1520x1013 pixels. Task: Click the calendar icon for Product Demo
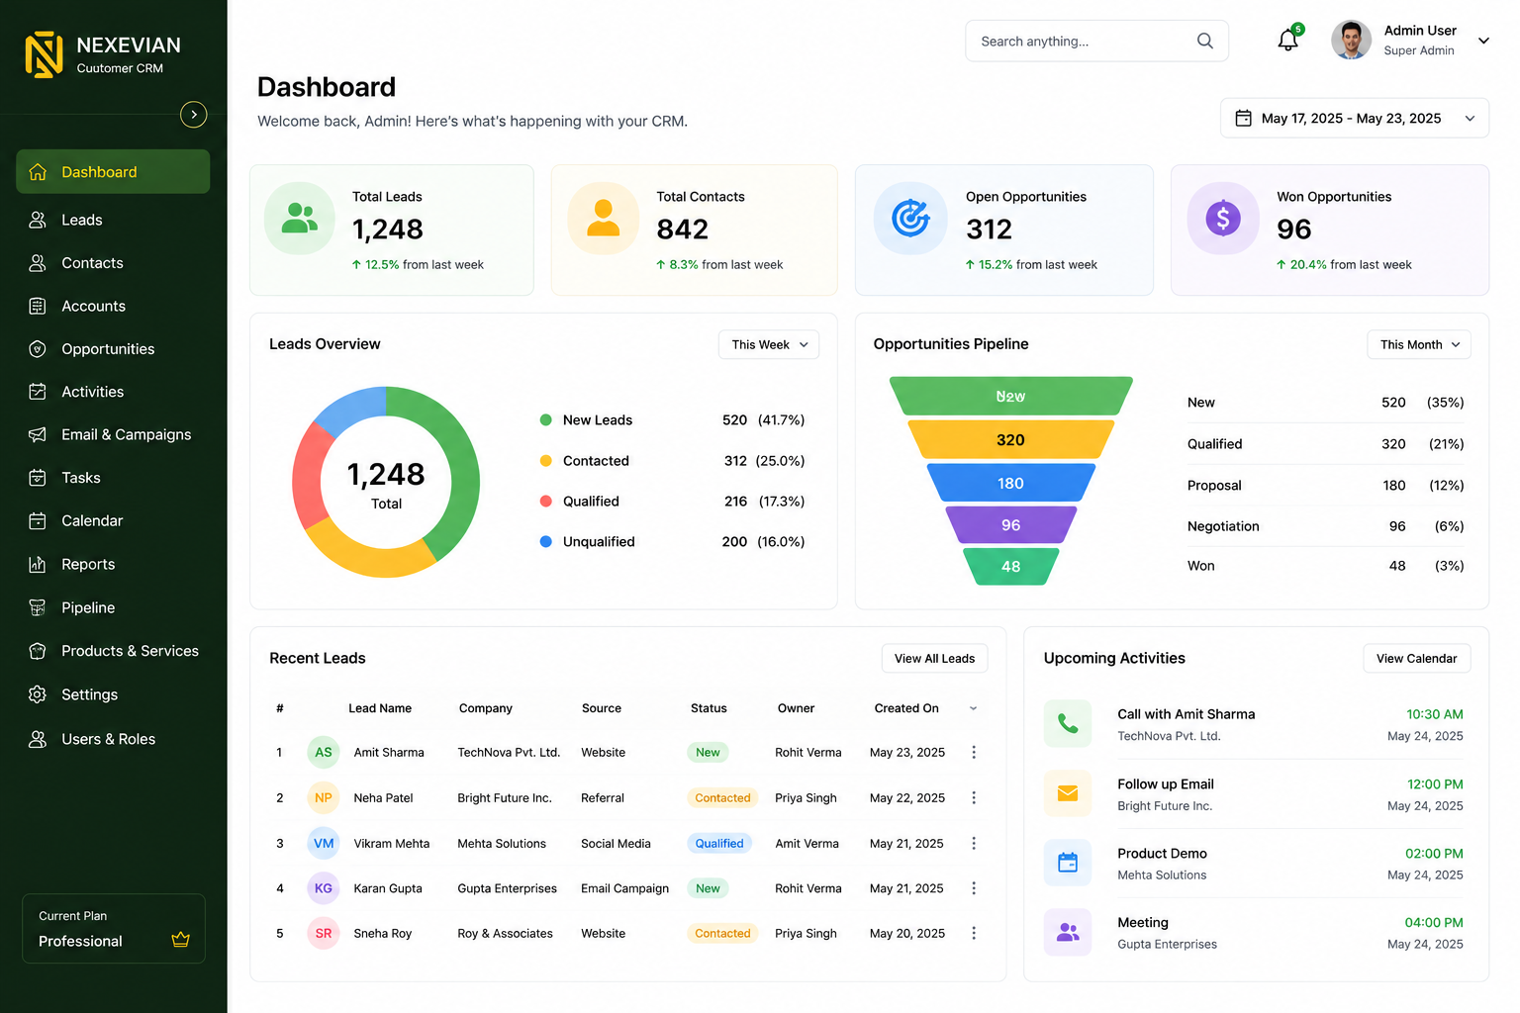point(1068,863)
